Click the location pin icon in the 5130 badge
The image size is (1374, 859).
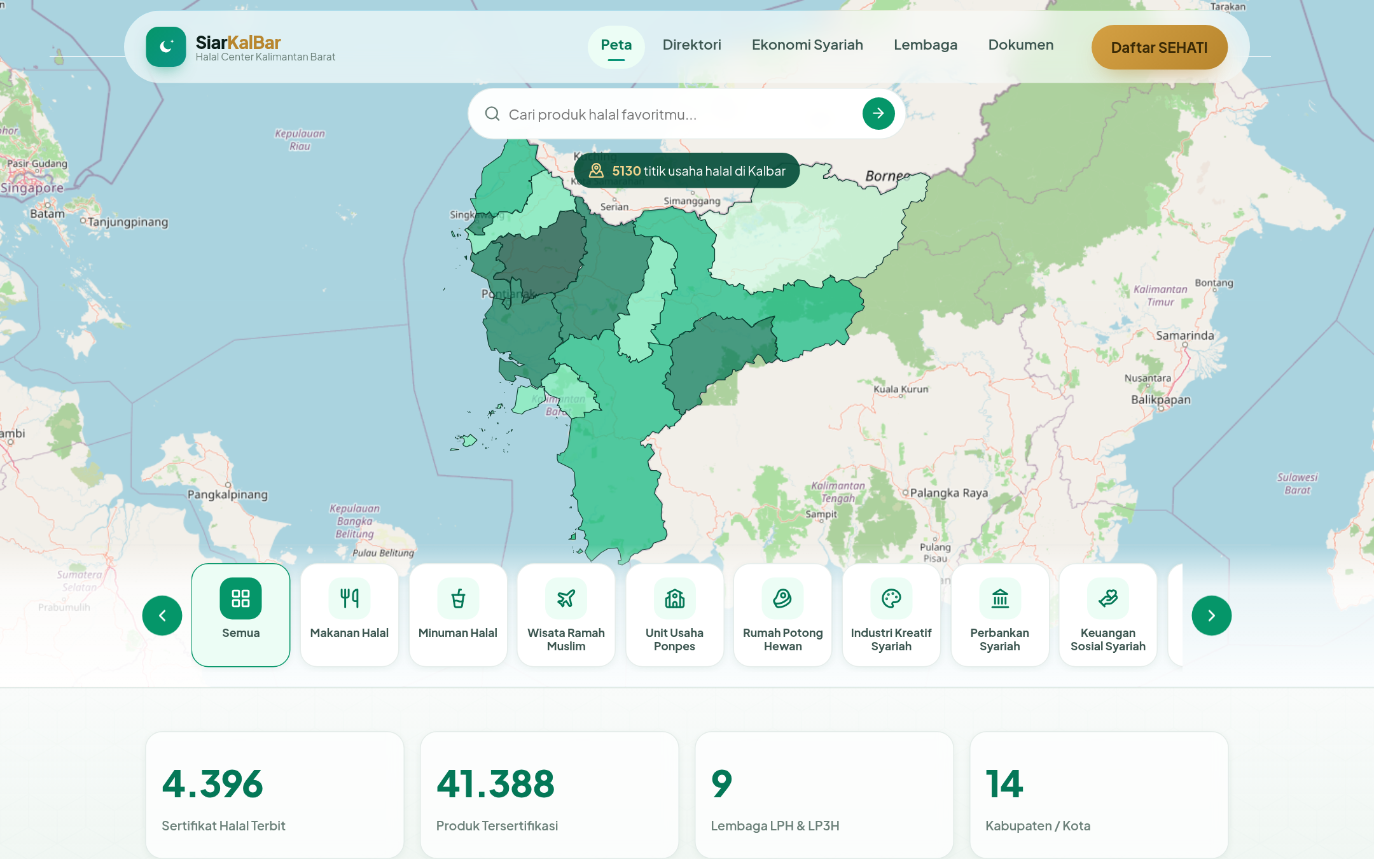pos(596,171)
